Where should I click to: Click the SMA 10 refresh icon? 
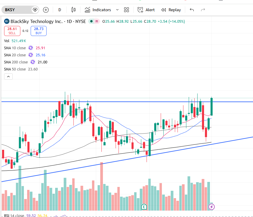click(x=30, y=48)
